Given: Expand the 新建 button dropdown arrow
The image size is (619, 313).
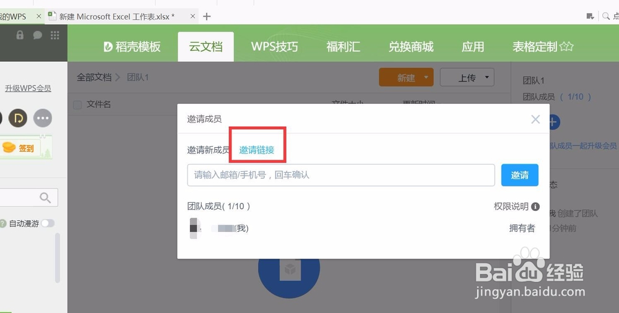Looking at the screenshot, I should (426, 77).
